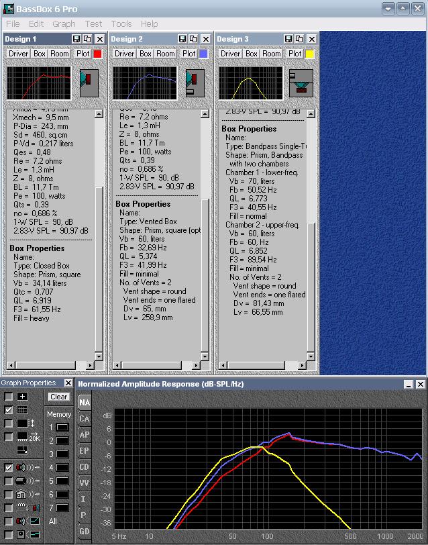Click the closed box speaker icon in Design 1

point(89,83)
